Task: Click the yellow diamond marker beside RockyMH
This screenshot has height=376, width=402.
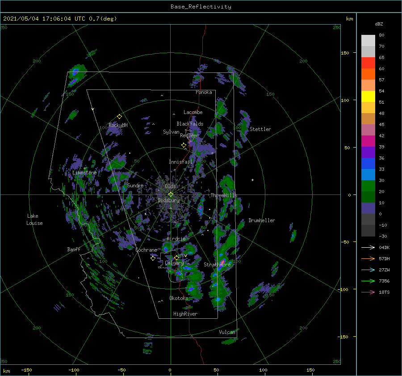Action: tap(119, 117)
